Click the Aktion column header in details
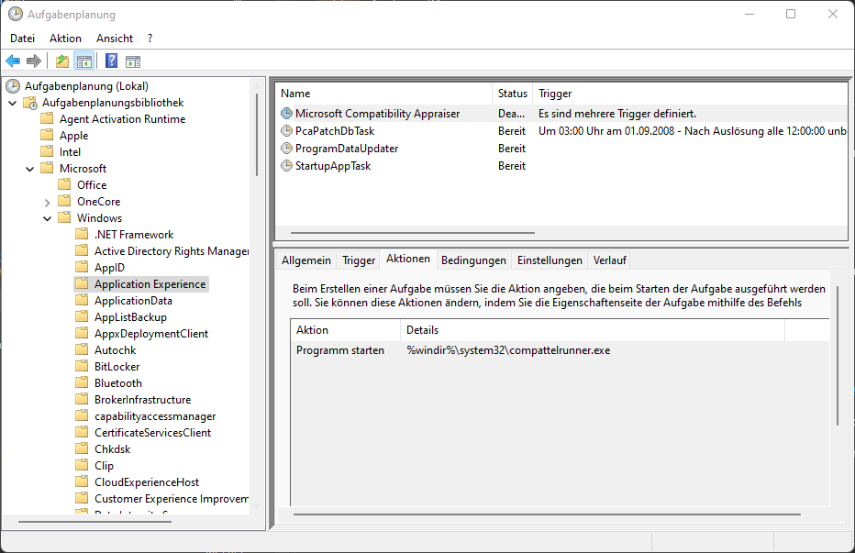855x553 pixels. (346, 330)
